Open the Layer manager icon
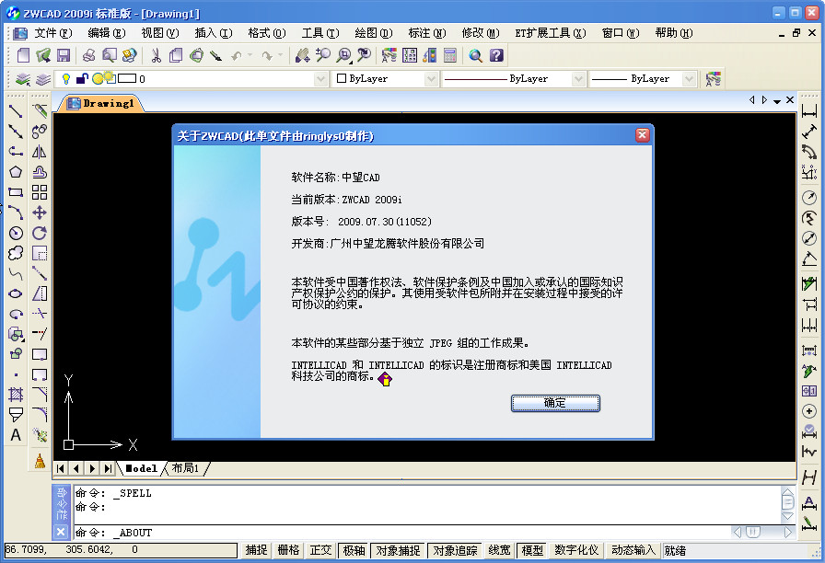825x563 pixels. (x=23, y=79)
